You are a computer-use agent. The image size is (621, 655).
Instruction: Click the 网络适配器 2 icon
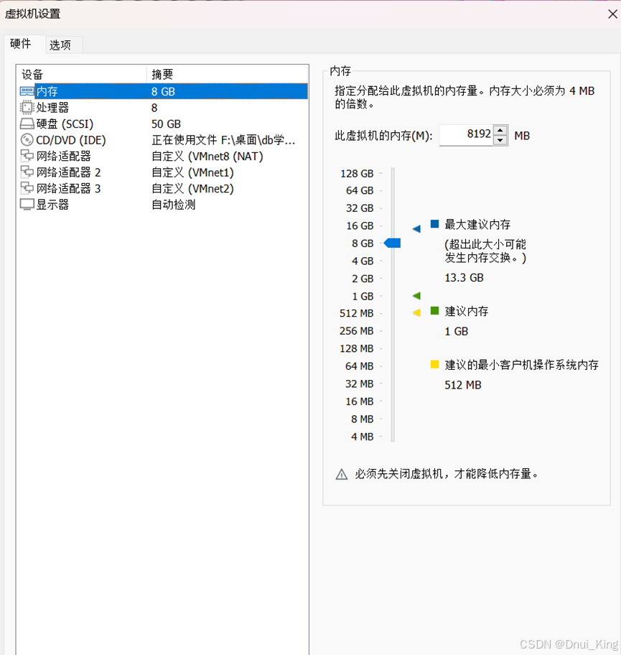[27, 172]
